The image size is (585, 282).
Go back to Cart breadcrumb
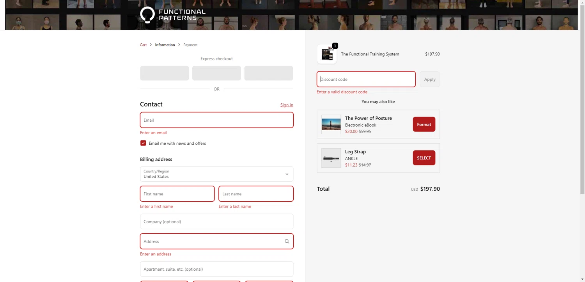coord(143,45)
